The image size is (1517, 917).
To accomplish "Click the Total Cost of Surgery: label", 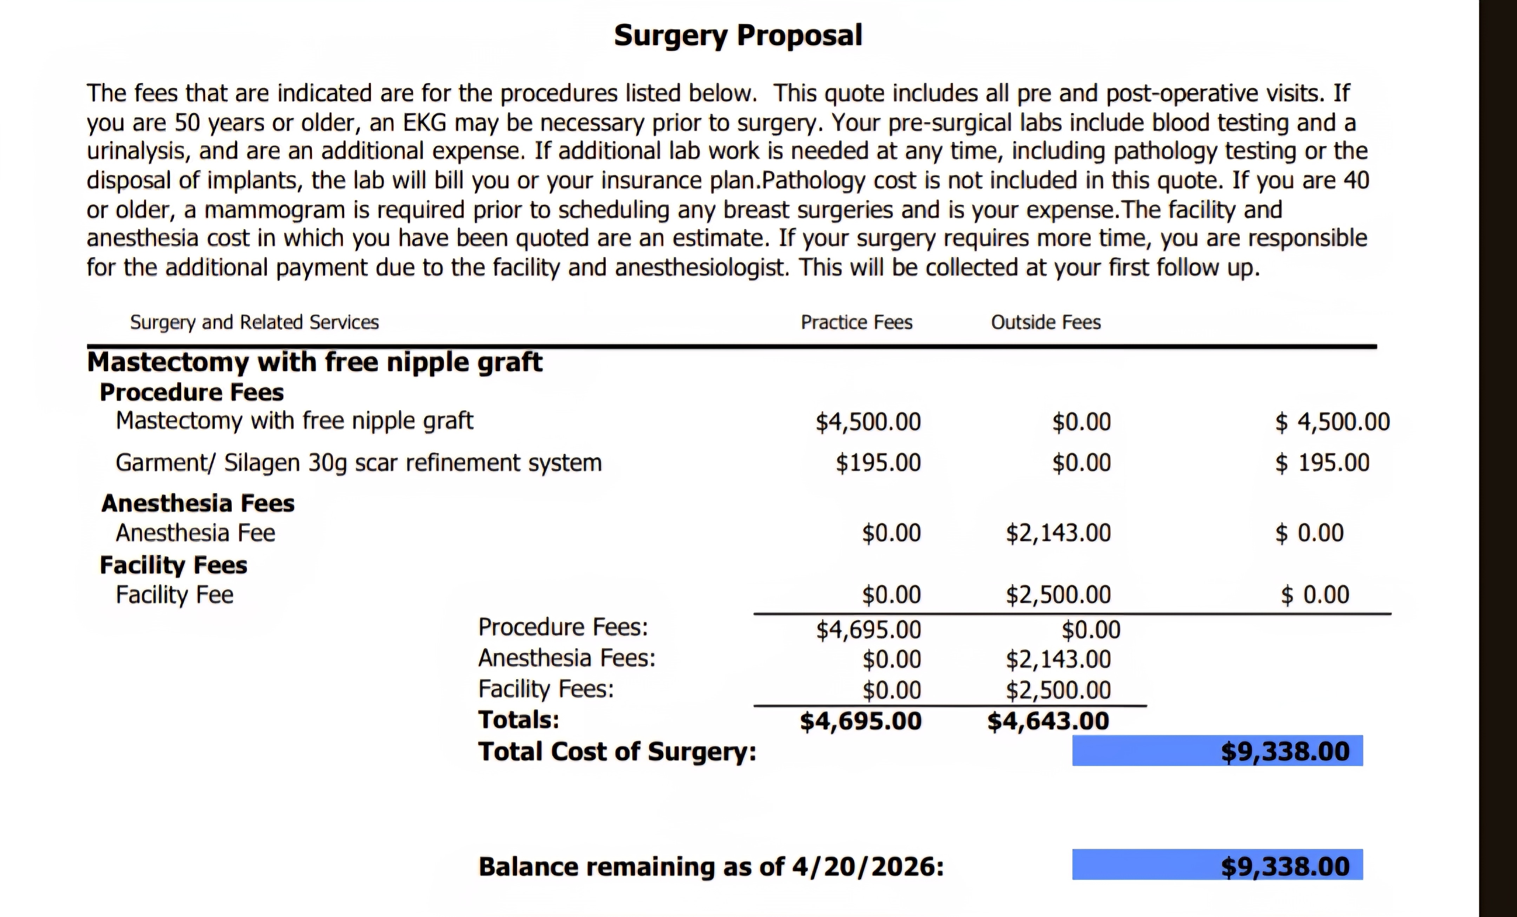I will [617, 751].
